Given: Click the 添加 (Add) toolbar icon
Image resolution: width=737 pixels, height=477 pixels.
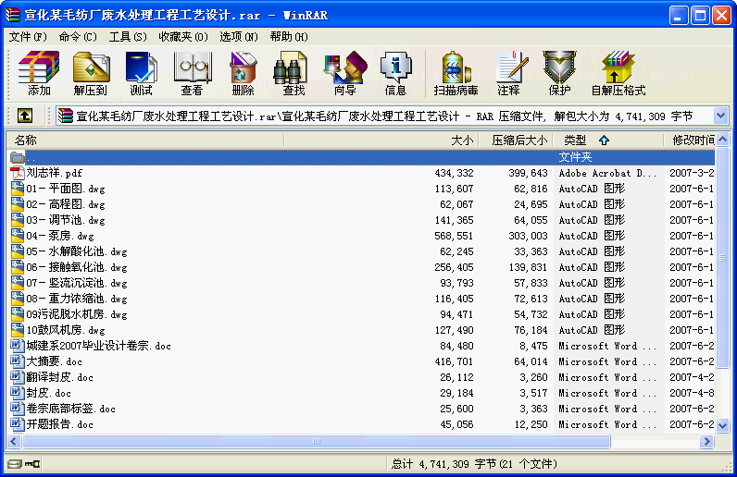Looking at the screenshot, I should (39, 74).
